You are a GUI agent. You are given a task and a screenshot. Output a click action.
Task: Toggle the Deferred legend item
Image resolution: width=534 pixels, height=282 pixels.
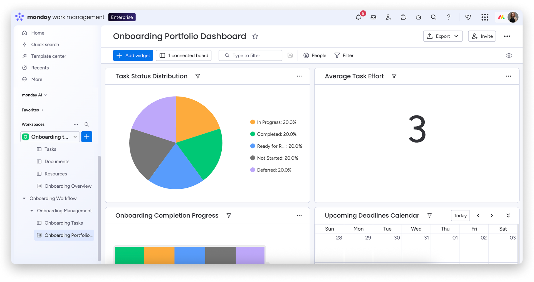pyautogui.click(x=271, y=170)
